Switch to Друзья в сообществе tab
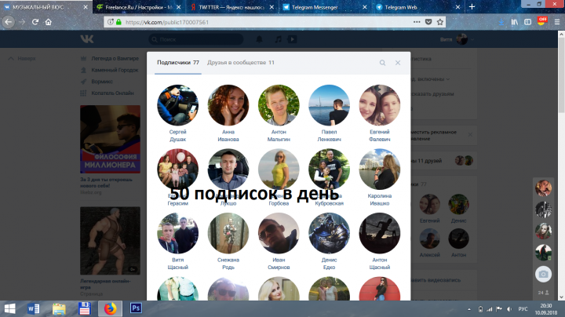The height and width of the screenshot is (317, 565). [241, 63]
